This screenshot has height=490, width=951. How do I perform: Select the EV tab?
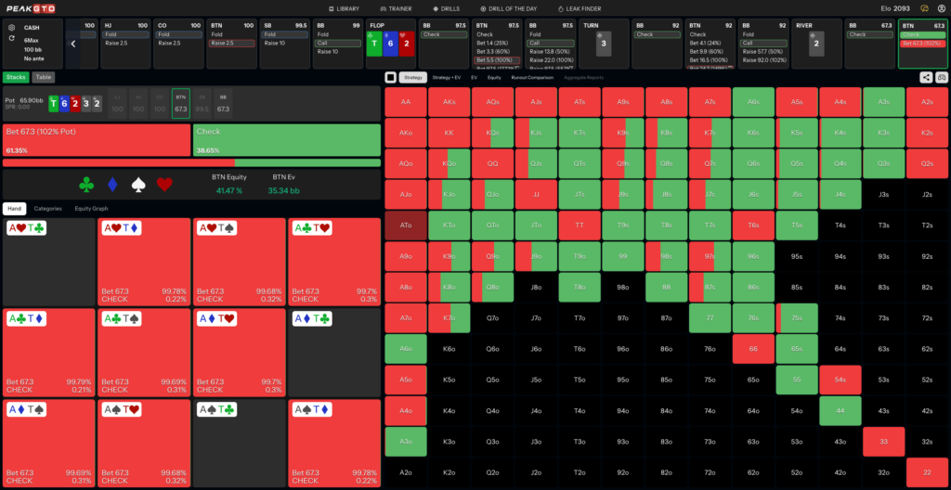(475, 77)
